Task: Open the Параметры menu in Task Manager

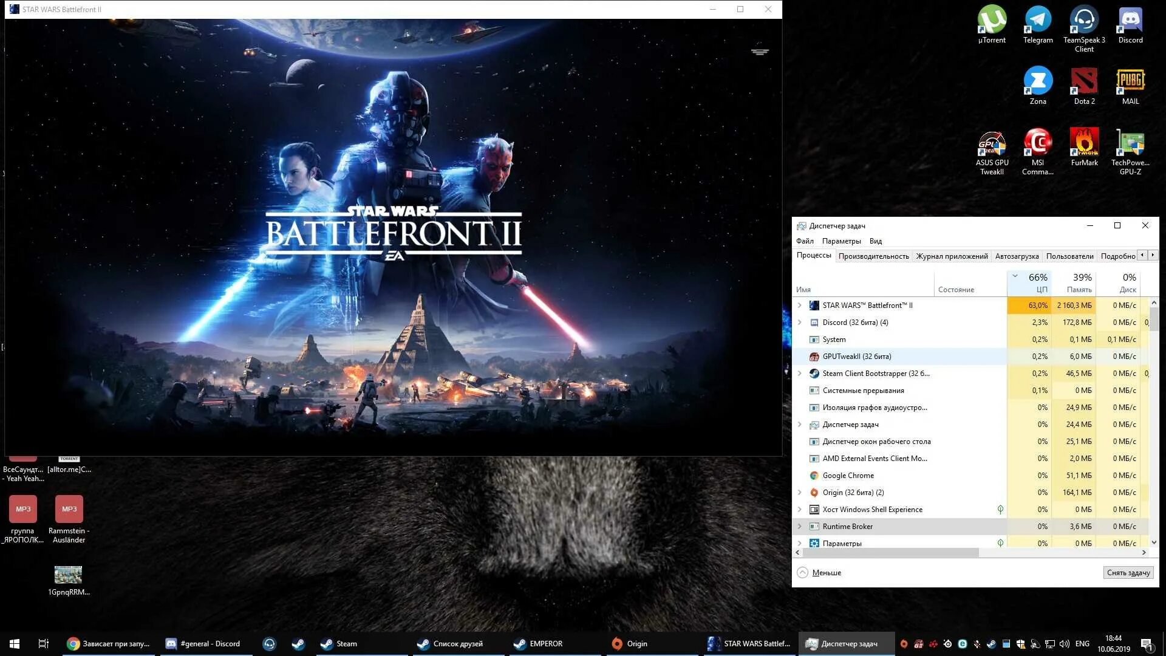Action: [x=841, y=241]
